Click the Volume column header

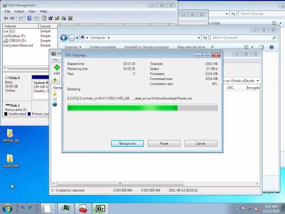coord(20,26)
